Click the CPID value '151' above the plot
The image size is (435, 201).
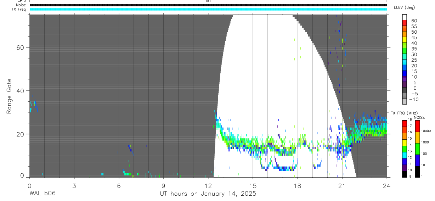point(208,1)
